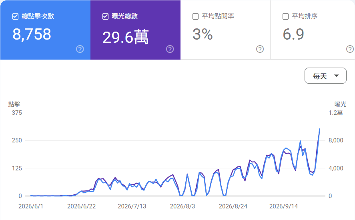Click the 2026/9/14 date label
Screen dimensions: 355x220
(x=283, y=206)
